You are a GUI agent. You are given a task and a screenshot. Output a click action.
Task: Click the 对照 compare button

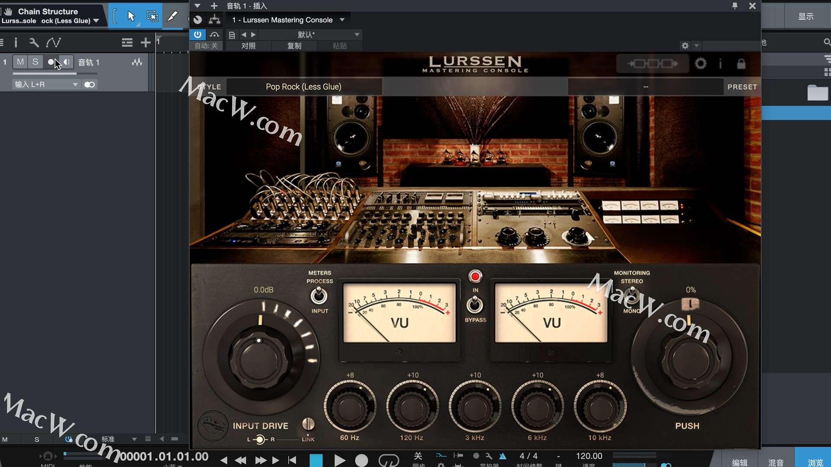pos(248,46)
